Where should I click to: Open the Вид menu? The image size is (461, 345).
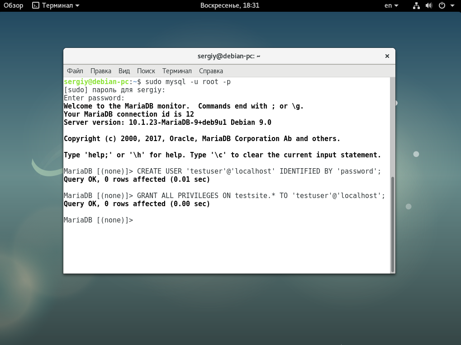[124, 71]
